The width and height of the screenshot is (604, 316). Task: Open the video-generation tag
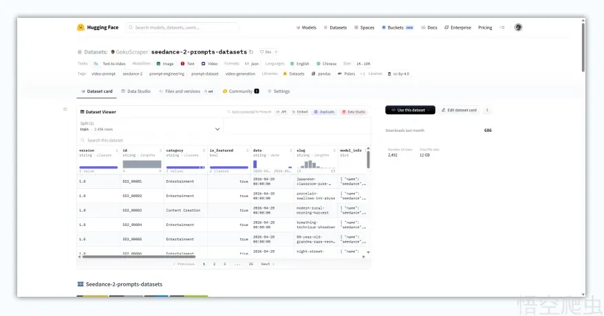(x=240, y=74)
